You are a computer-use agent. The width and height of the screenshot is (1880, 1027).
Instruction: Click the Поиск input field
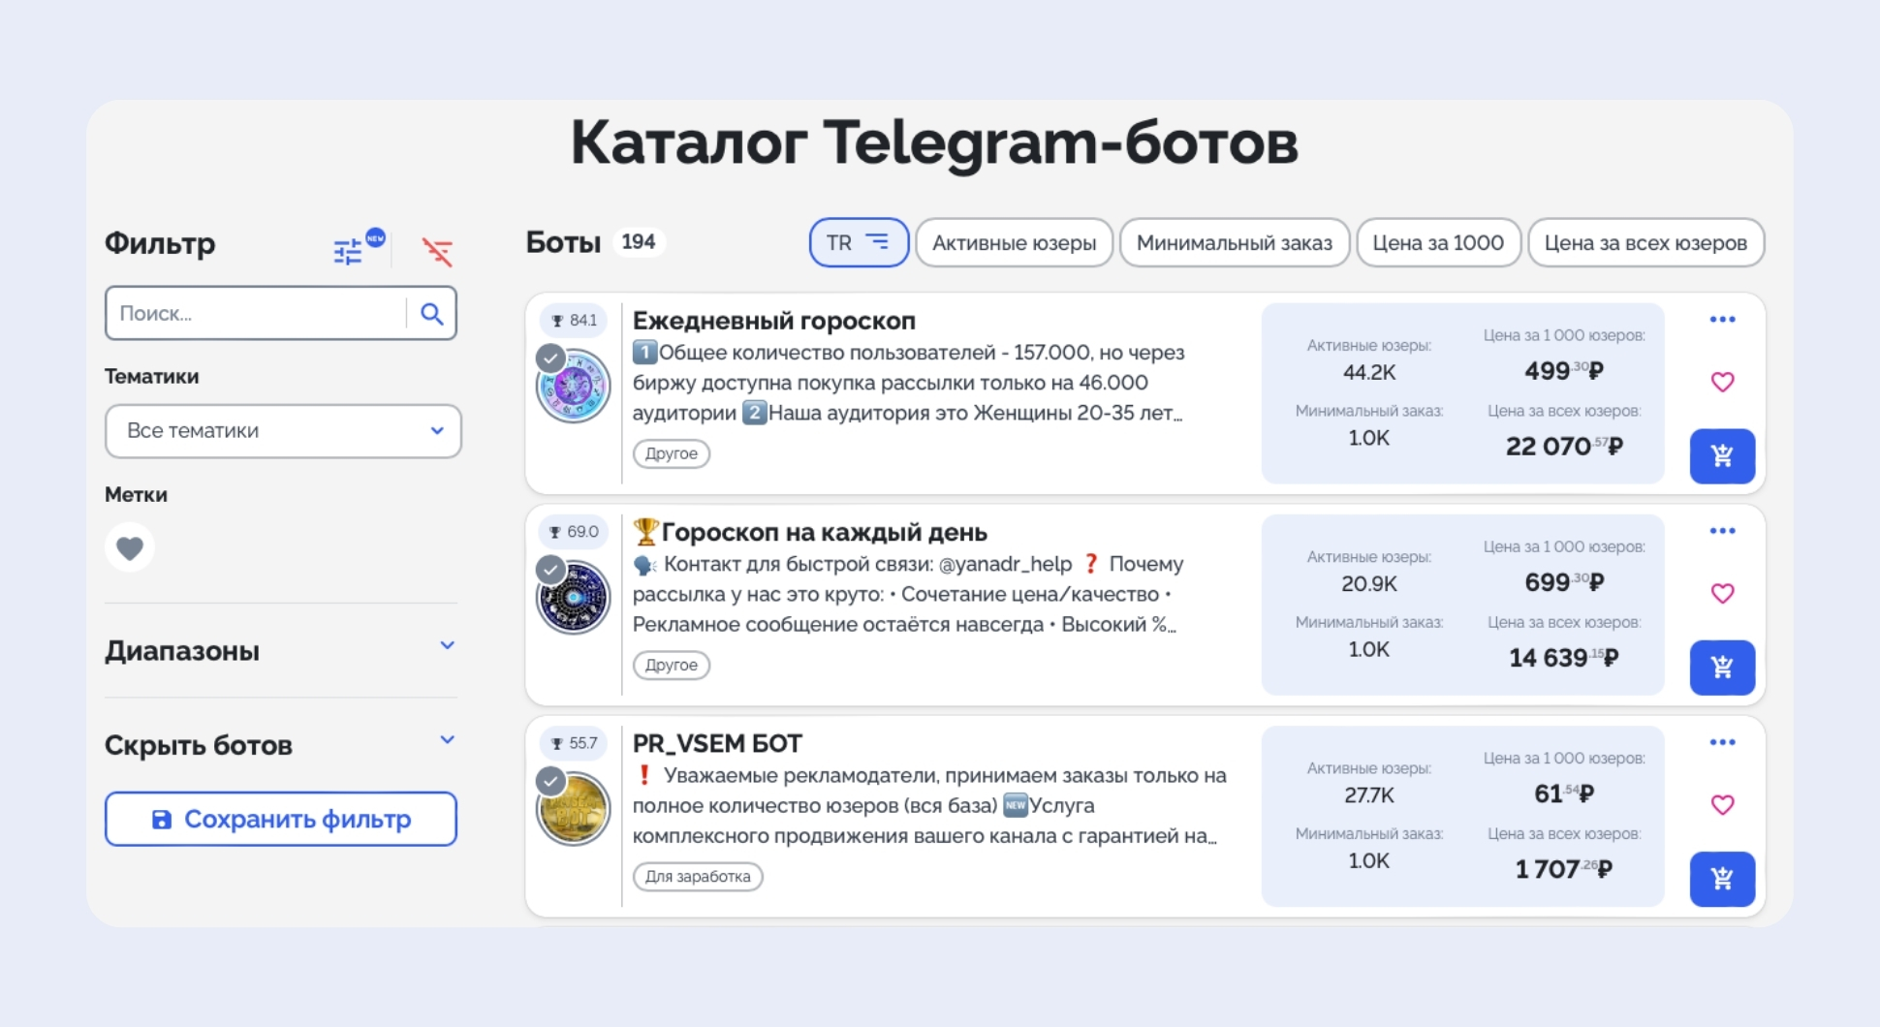click(257, 314)
